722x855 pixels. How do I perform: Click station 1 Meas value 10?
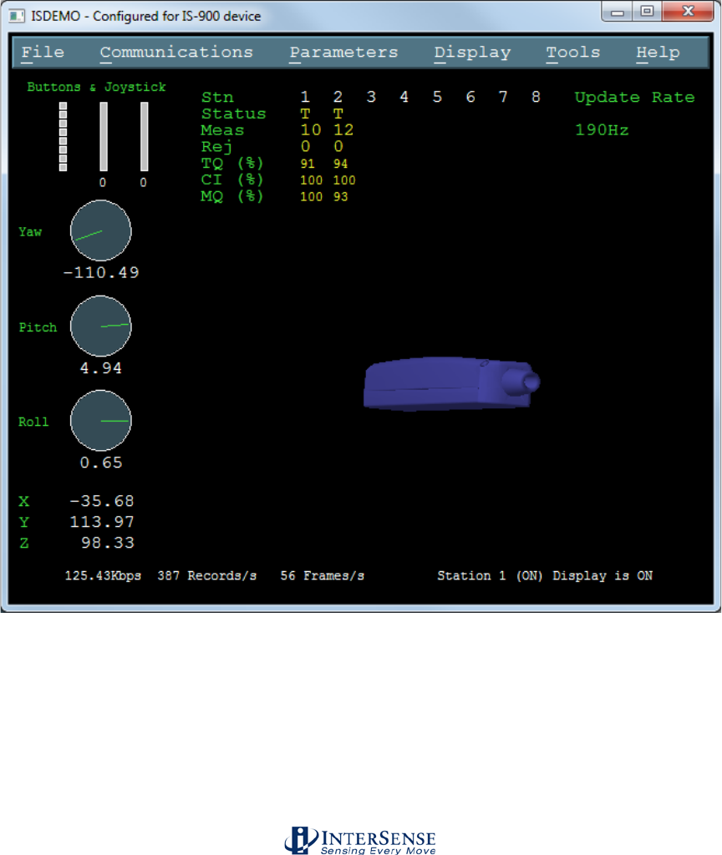pos(311,129)
